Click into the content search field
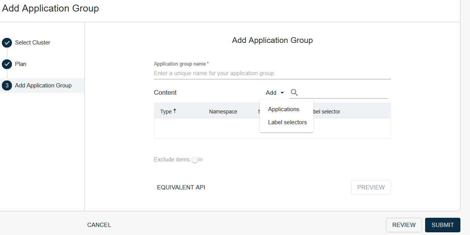Viewport: 470px width, 235px height. coord(343,93)
